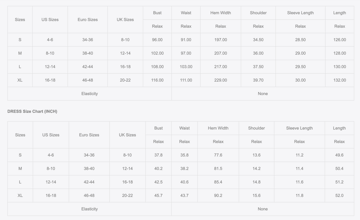Screen dimensions: 360x220
Task: Click the 128.00 length measurement
Action: [340, 53]
